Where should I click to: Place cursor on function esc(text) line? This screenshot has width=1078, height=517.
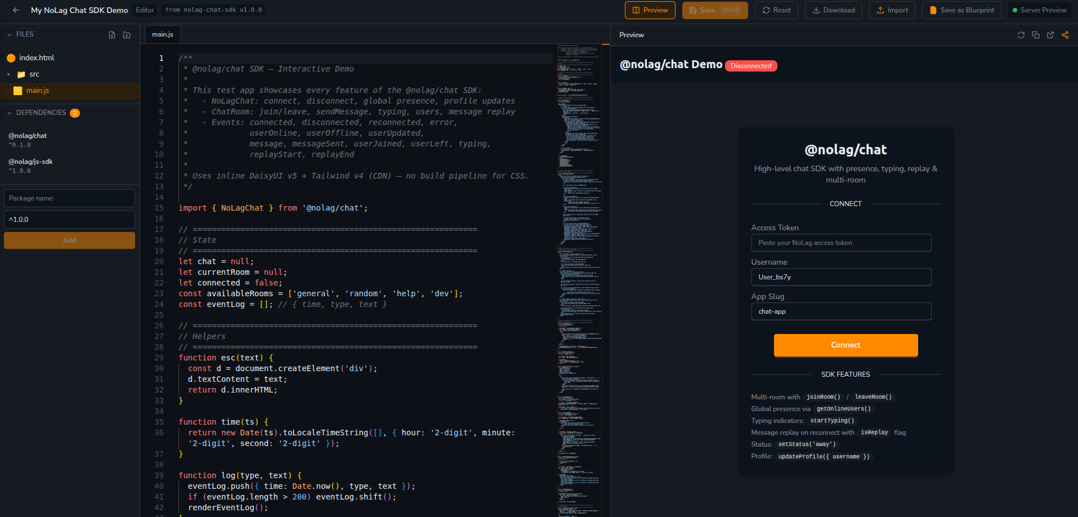coord(226,358)
